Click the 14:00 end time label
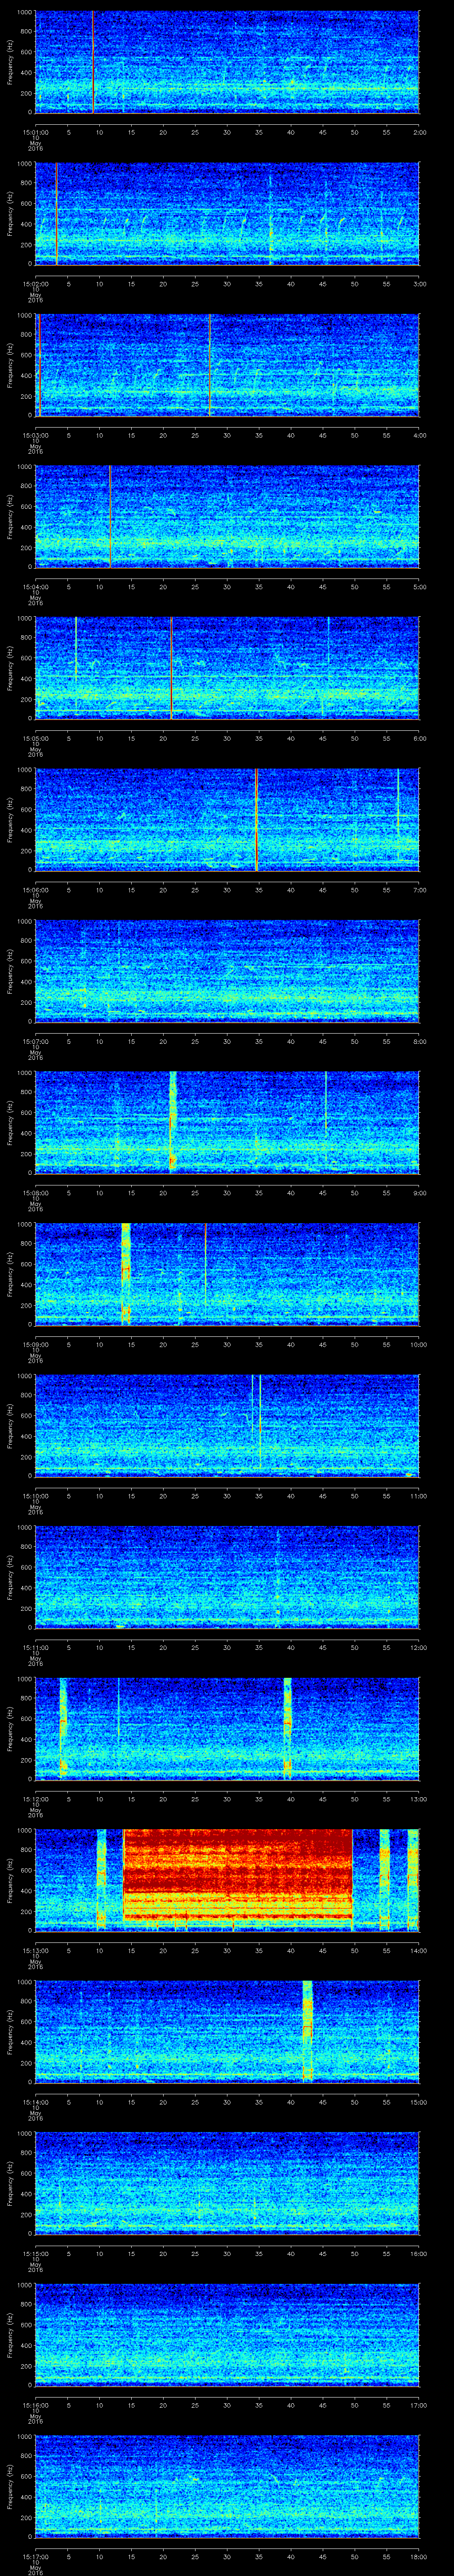 click(419, 1950)
